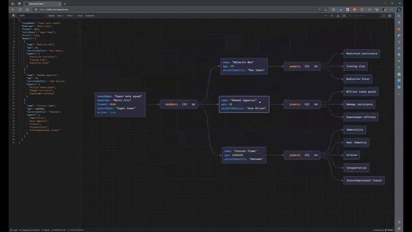Select the root Super hero squad node

tap(120, 104)
